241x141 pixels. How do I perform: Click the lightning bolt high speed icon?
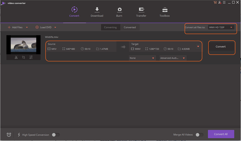click(19, 135)
